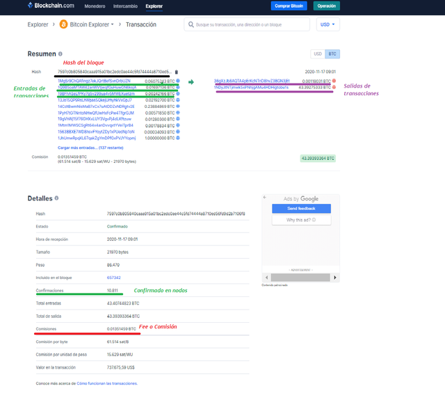Click the info icon next to Detalles
The image size is (445, 400).
pyautogui.click(x=56, y=198)
